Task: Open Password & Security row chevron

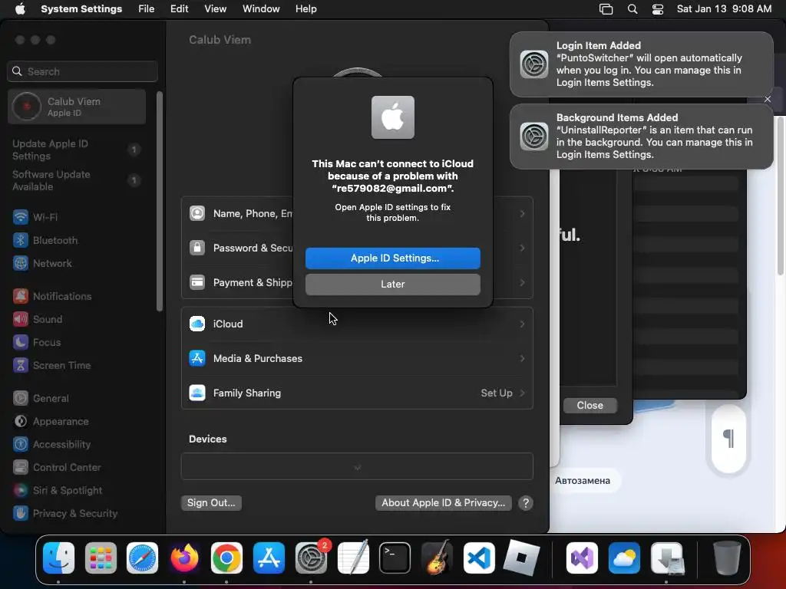Action: coord(522,248)
